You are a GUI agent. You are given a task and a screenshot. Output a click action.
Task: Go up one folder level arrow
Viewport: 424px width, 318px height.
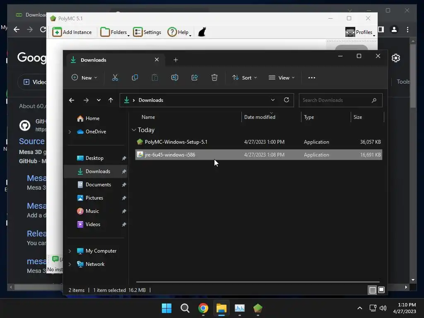pos(111,100)
